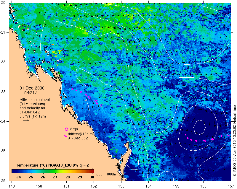The width and height of the screenshot is (237, 189).
Task: Click the magenta drifters arrow legend symbol
Action: 65,136
